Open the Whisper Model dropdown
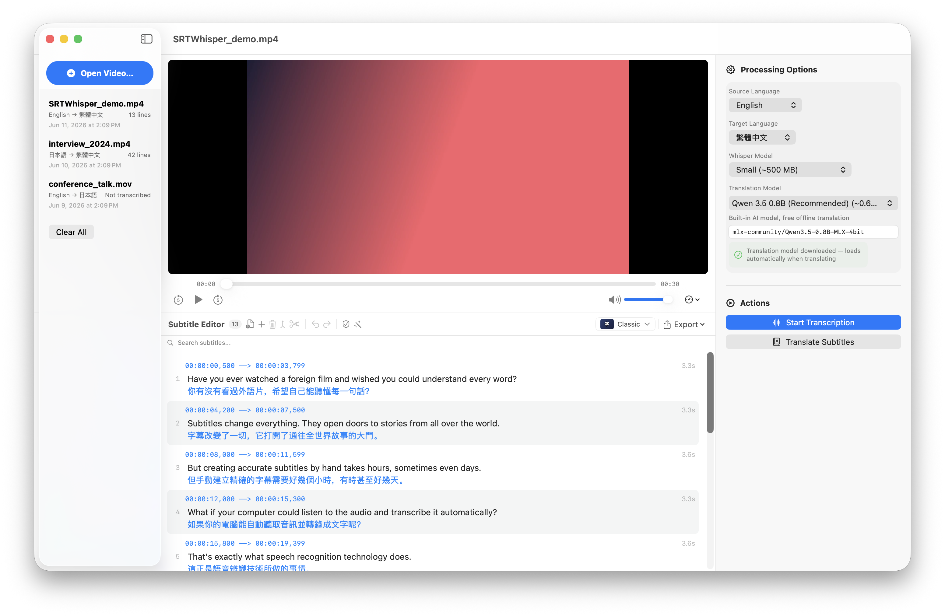 pos(790,170)
